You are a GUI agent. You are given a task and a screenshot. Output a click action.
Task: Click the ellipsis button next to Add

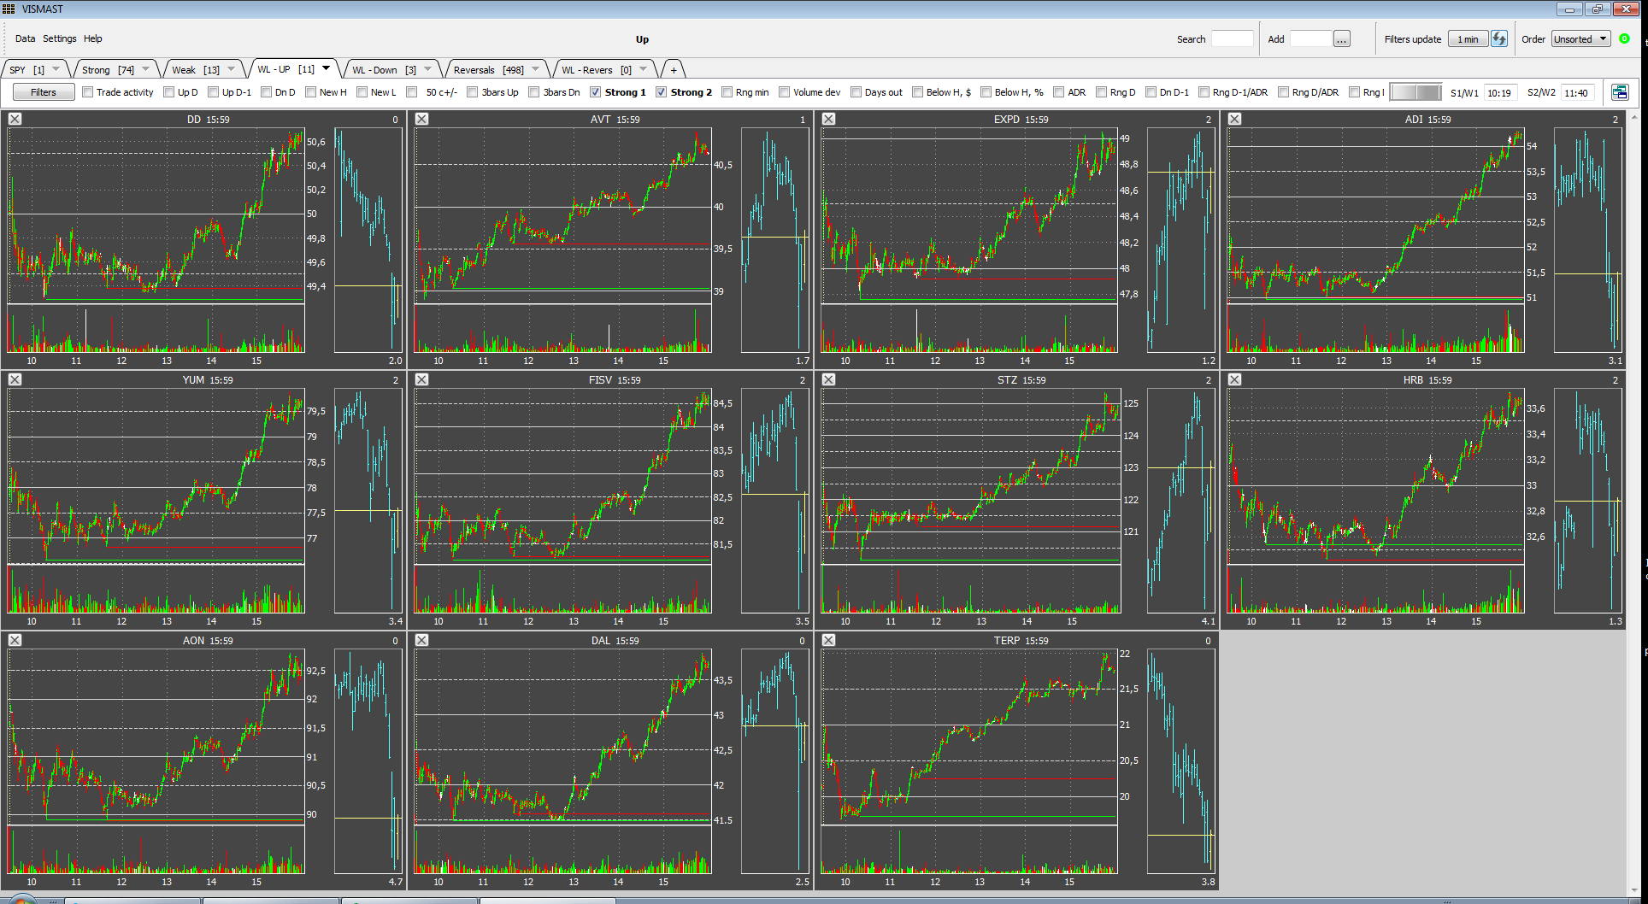[1342, 39]
